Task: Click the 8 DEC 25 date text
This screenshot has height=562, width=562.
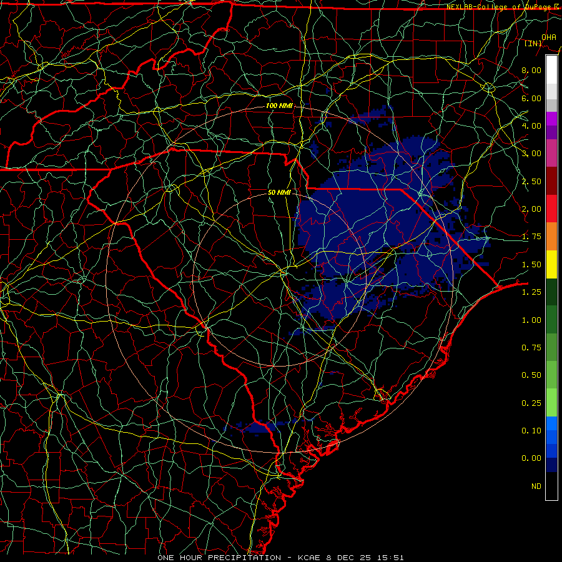Action: (348, 558)
